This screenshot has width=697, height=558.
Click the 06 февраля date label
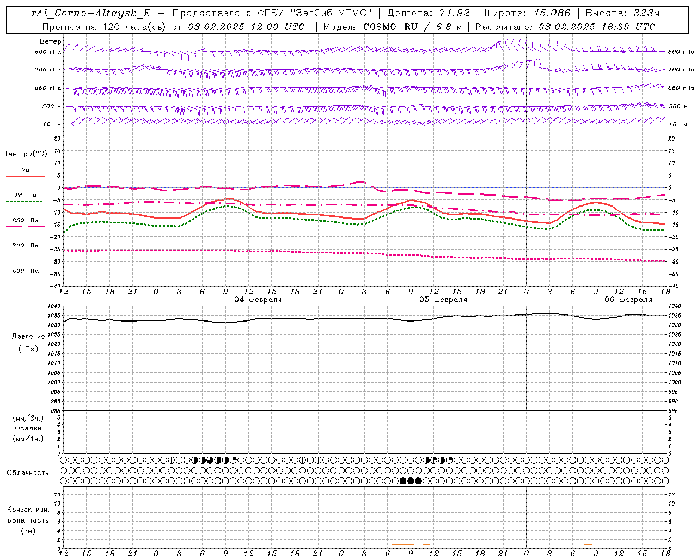pyautogui.click(x=628, y=300)
